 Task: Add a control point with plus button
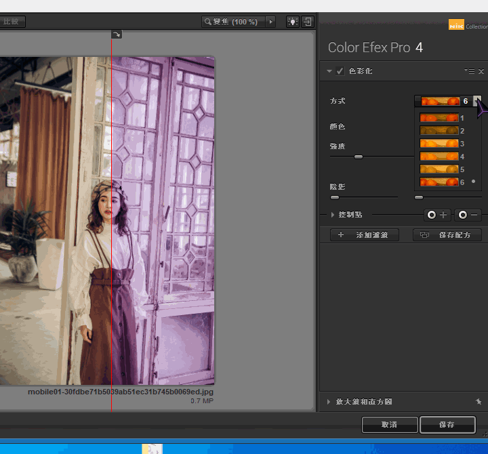(x=437, y=215)
